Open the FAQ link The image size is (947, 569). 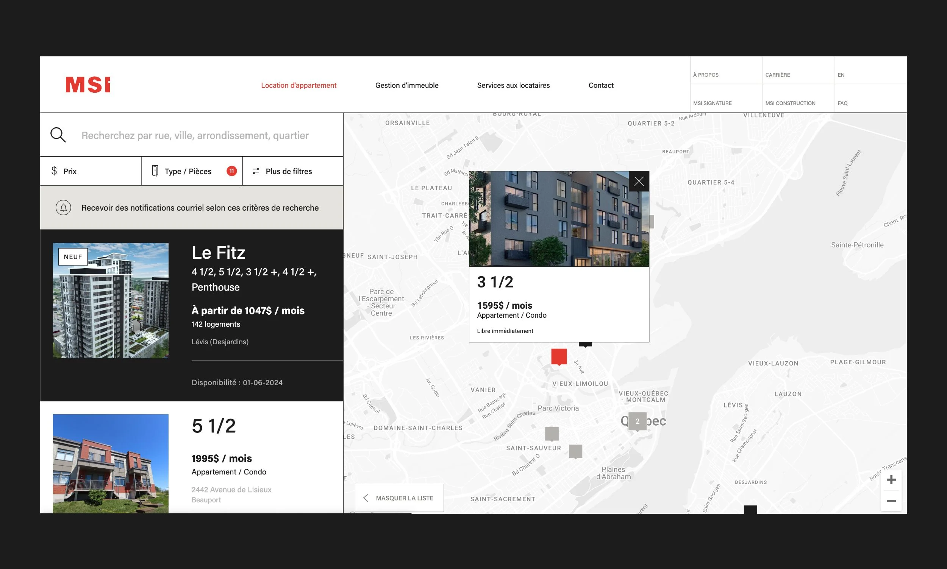[x=842, y=103]
